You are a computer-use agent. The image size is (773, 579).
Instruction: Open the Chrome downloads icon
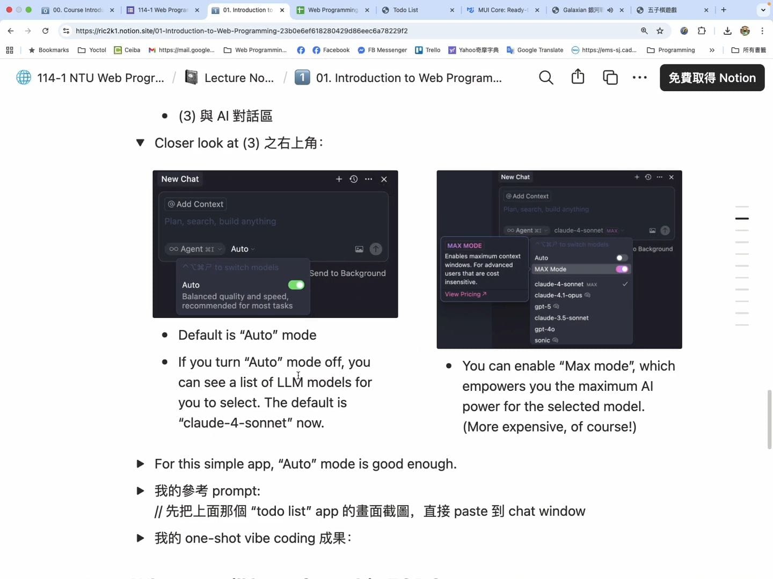727,31
